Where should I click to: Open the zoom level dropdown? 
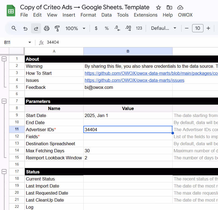[x=76, y=28]
